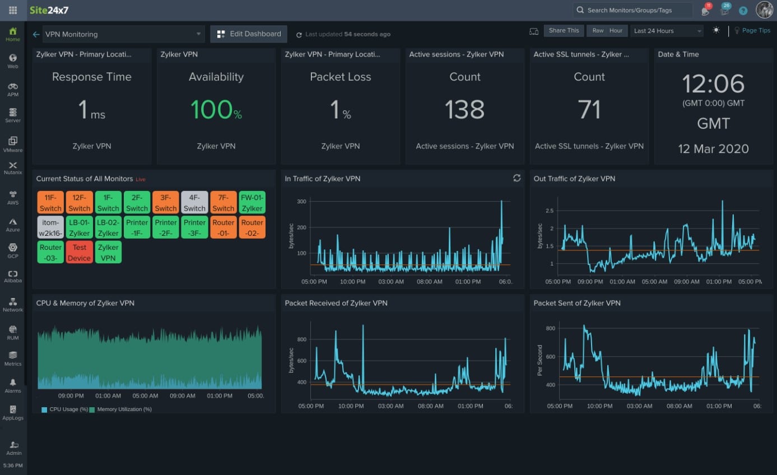Viewport: 777px width, 475px height.
Task: Select the Printer-3F monitor tile
Action: [194, 227]
